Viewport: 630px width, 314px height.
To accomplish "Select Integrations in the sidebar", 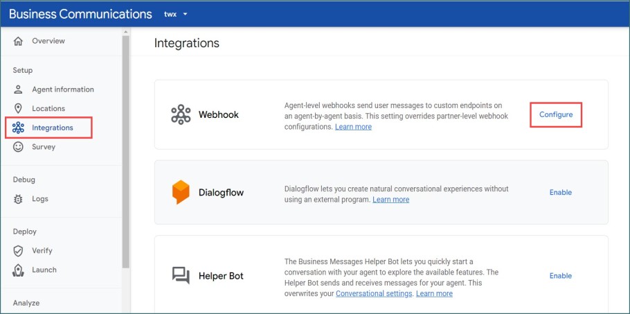I will (x=52, y=128).
